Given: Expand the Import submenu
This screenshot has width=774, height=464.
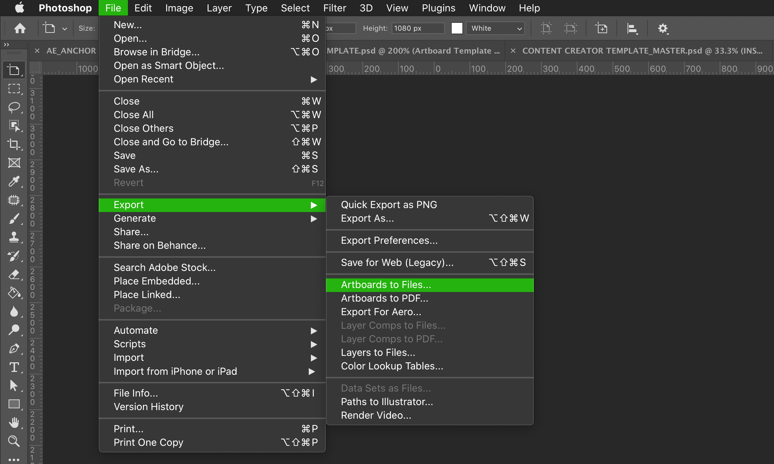Looking at the screenshot, I should (x=212, y=358).
